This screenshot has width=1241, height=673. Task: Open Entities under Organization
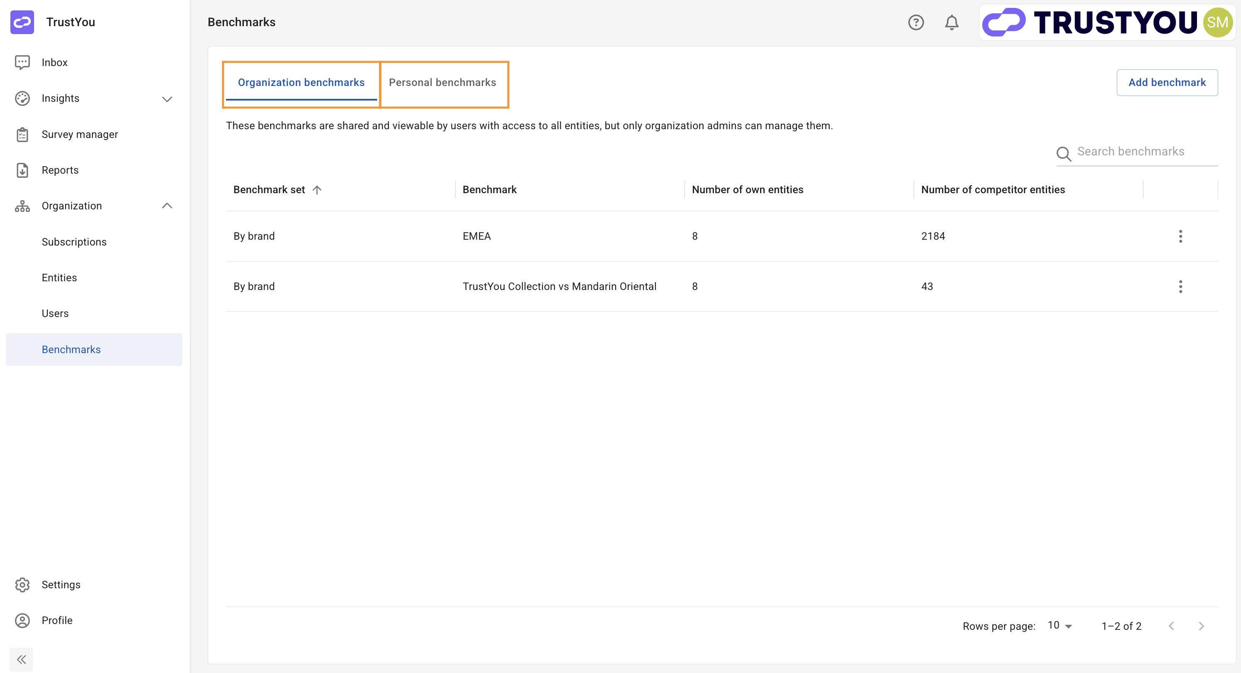click(x=94, y=278)
